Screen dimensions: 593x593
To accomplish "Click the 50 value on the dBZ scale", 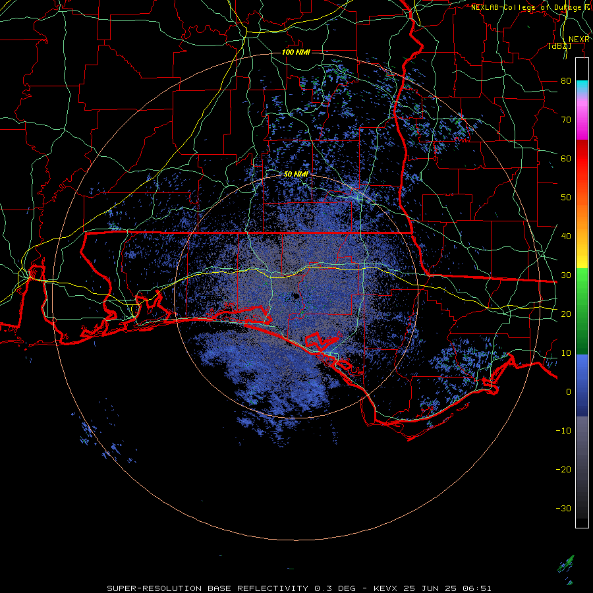I will (566, 198).
